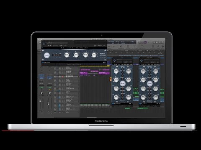Click lowest center switch of left EQ plugin
Image resolution: width=201 pixels, height=150 pixels.
122,98
